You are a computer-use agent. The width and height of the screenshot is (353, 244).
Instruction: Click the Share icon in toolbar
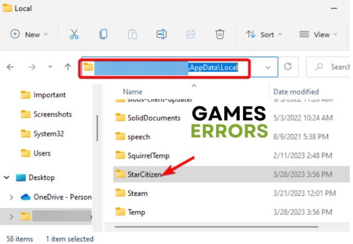[190, 34]
